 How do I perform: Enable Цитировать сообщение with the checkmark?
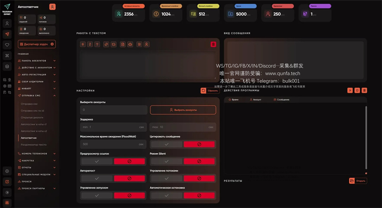tap(166, 144)
